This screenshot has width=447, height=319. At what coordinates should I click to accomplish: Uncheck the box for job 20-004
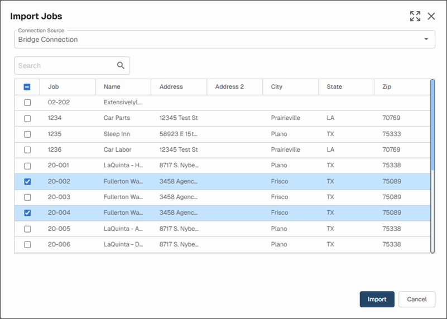pyautogui.click(x=27, y=213)
